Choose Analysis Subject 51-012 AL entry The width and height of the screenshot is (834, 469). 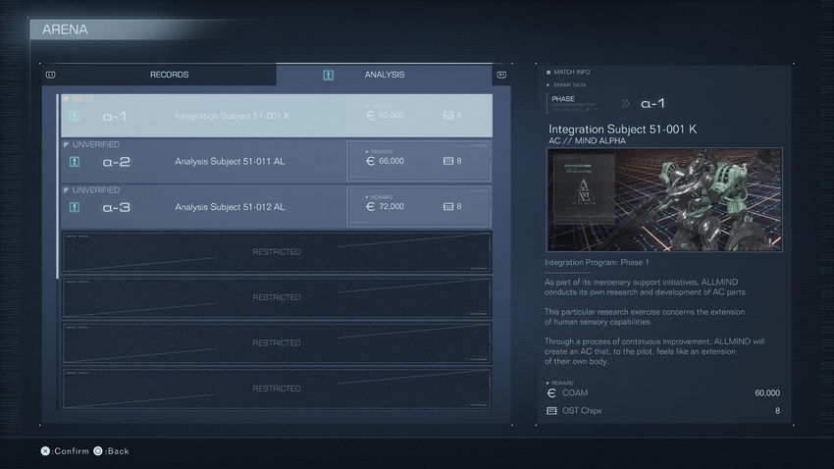[x=230, y=207]
